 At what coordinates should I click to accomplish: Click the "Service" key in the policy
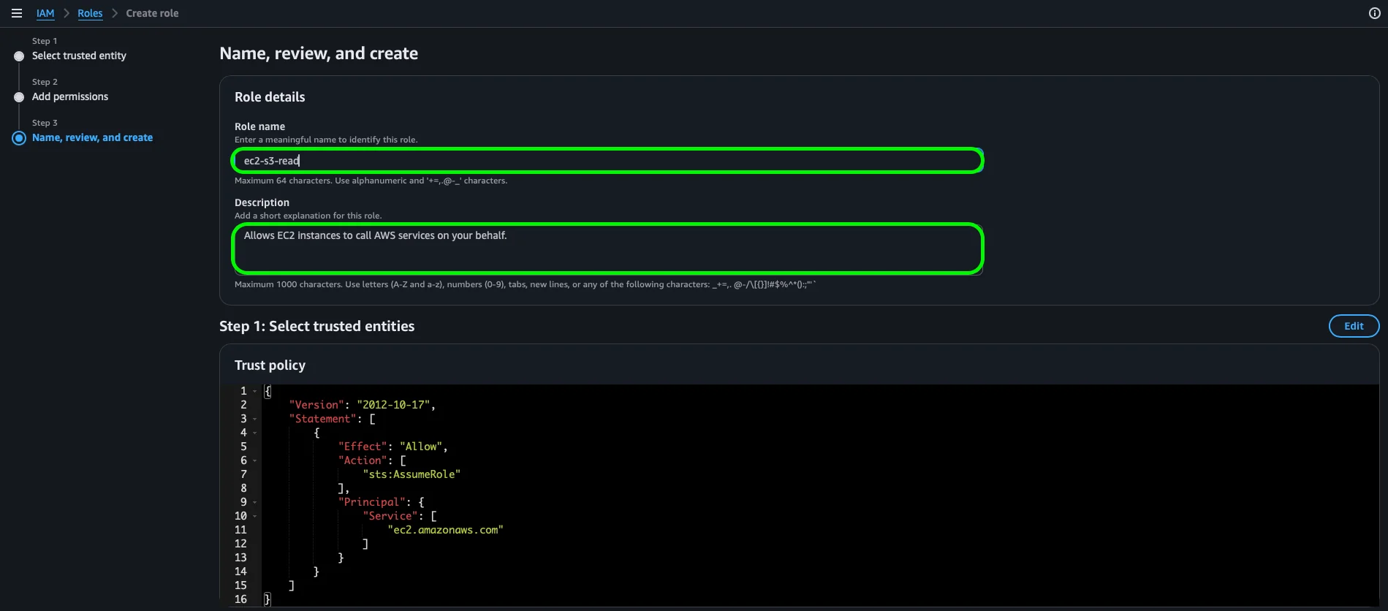(x=390, y=516)
